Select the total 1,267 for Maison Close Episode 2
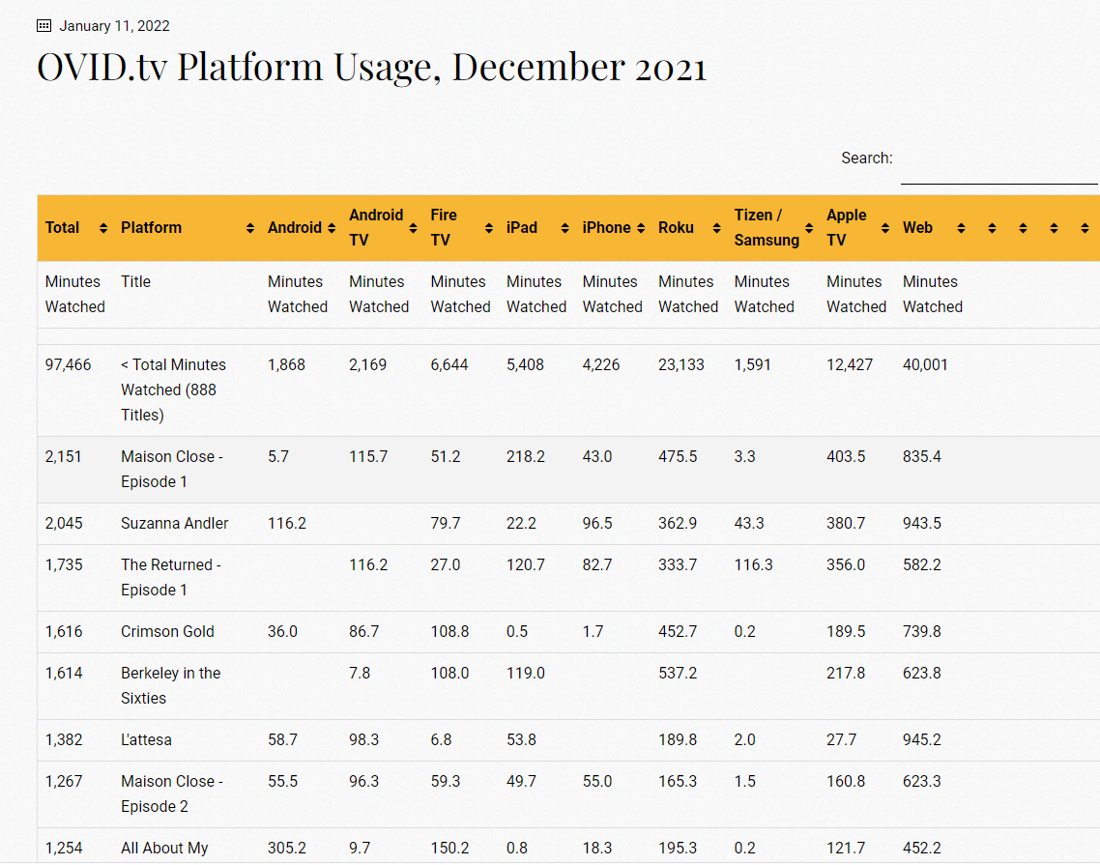 [64, 781]
